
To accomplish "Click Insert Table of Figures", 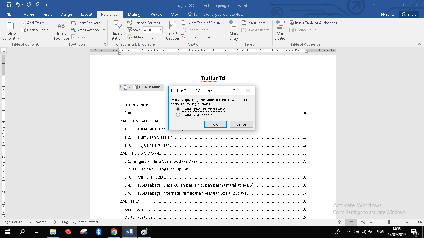I will [x=202, y=23].
